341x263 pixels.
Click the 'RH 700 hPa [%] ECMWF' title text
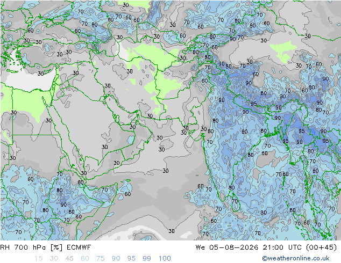pos(46,247)
